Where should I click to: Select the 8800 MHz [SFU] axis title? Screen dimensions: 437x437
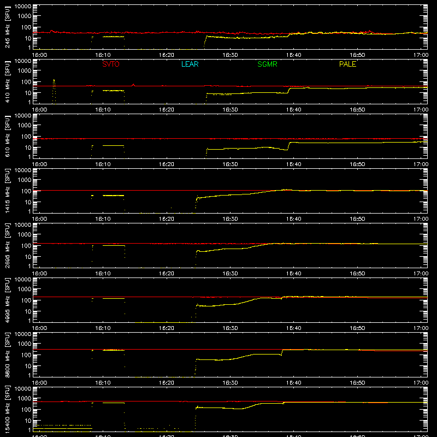[8, 355]
